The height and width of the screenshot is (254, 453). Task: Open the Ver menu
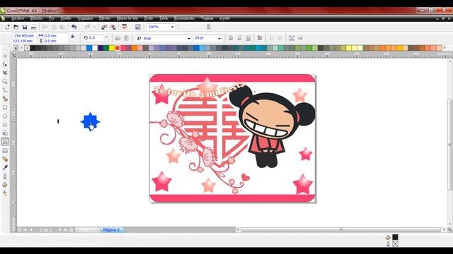[x=52, y=18]
